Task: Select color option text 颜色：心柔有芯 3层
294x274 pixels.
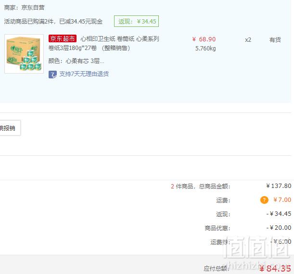Action: tap(76, 61)
